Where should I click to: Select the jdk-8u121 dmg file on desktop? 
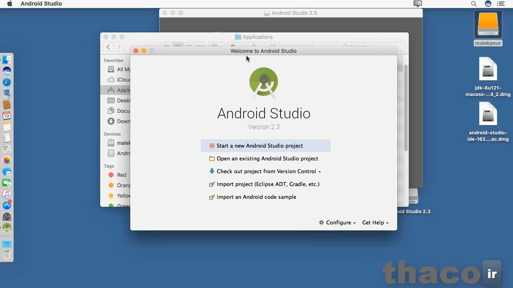[488, 78]
